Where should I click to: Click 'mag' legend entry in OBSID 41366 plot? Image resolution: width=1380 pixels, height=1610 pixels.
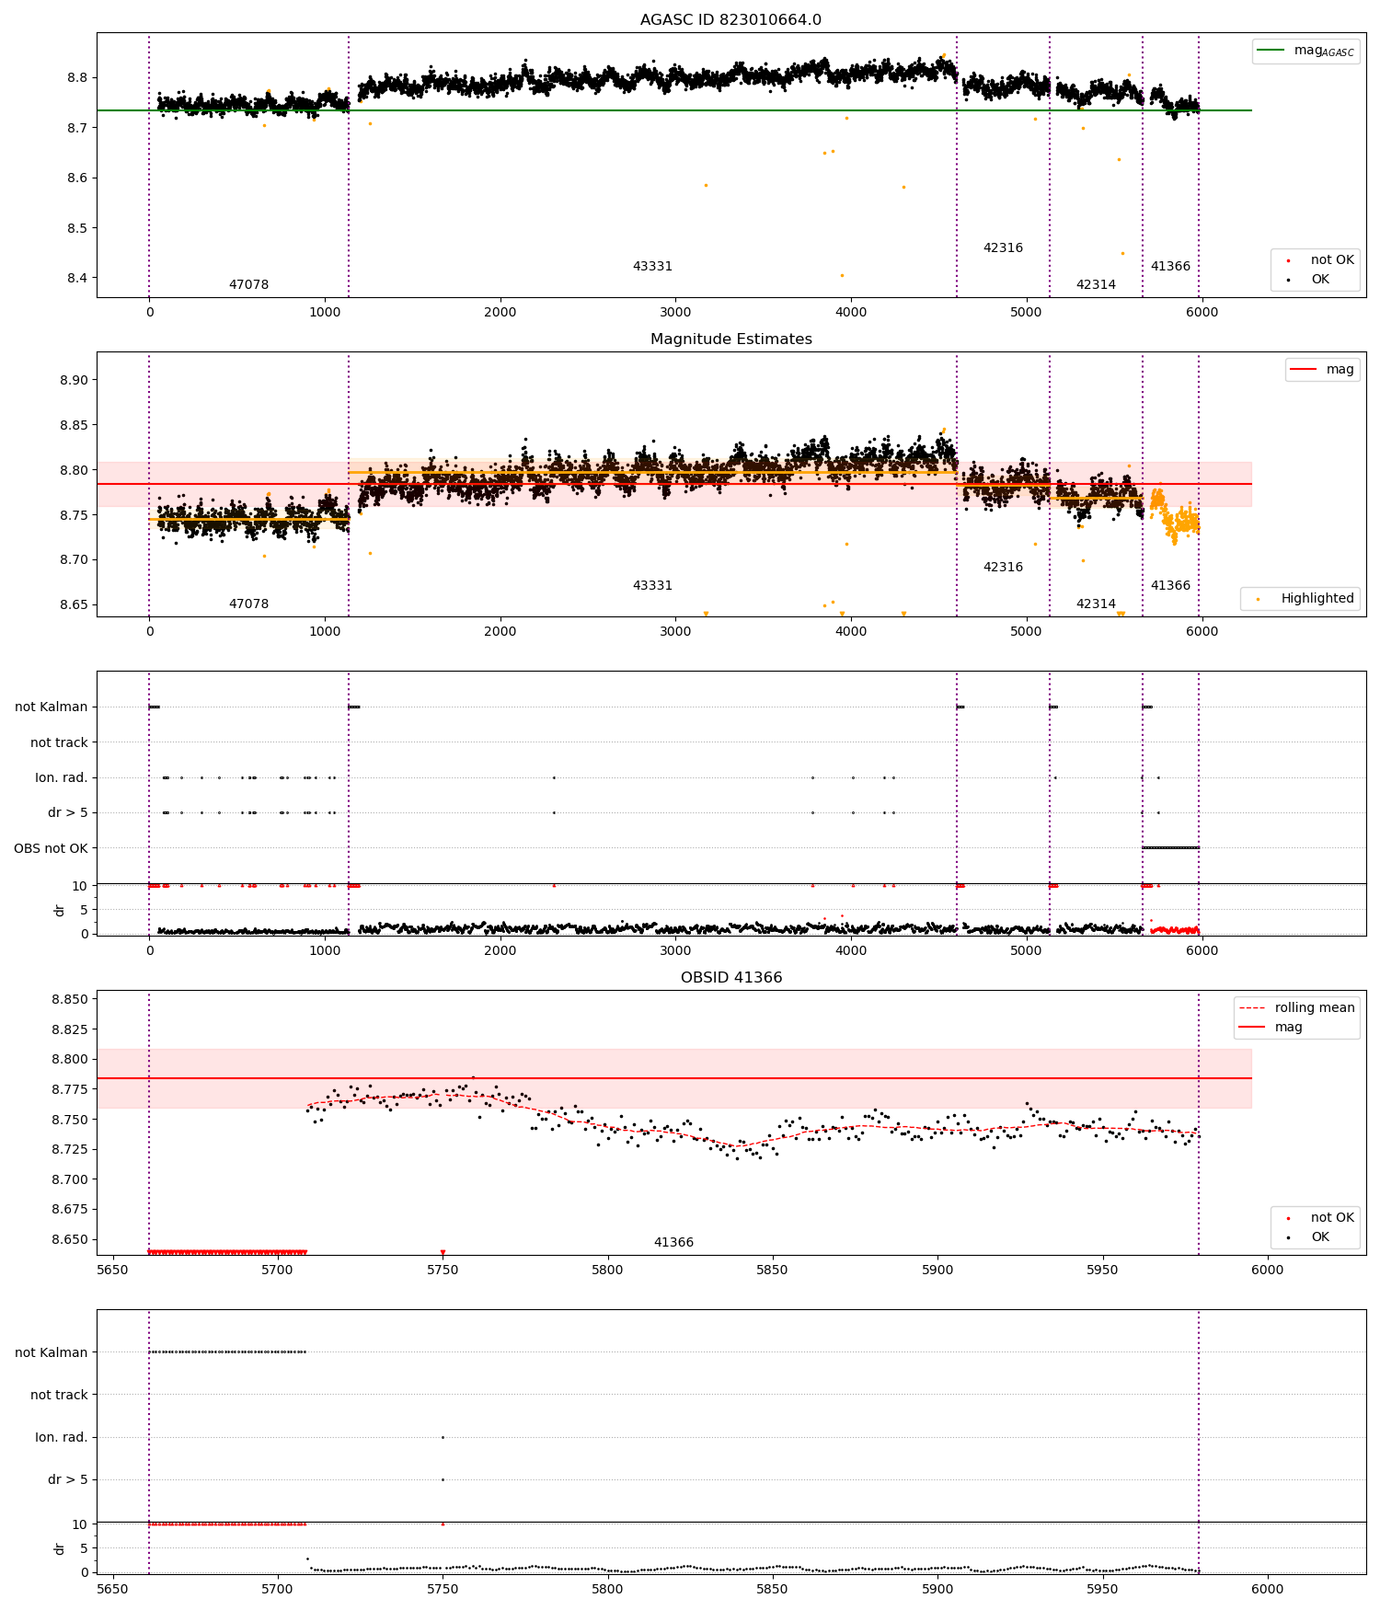(x=1288, y=1027)
